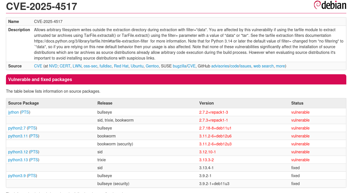This screenshot has height=193, width=352.
Task: Open the PTS link for jython
Action: pyautogui.click(x=25, y=112)
